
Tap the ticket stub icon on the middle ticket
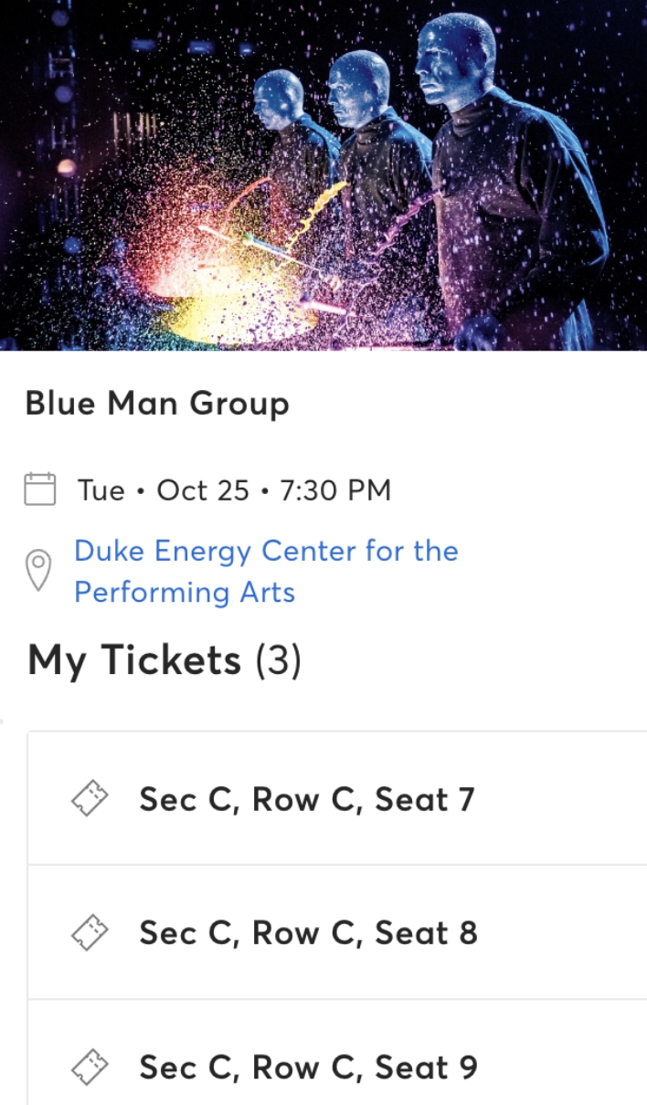[x=89, y=932]
